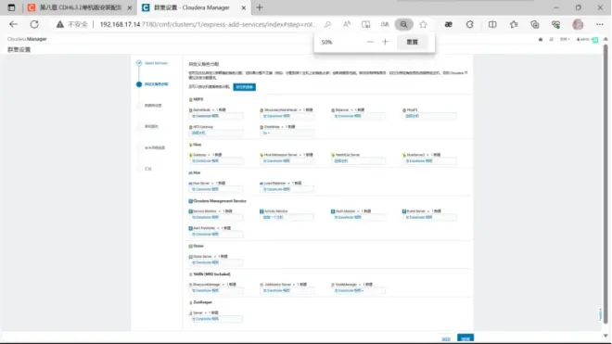The image size is (612, 344).
Task: Decrease zoom with the minus button
Action: pos(370,42)
